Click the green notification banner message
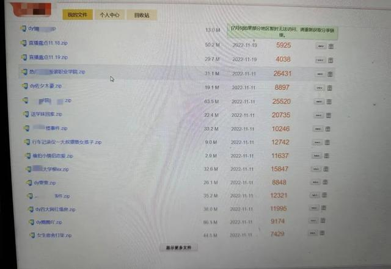Image resolution: width=391 pixels, height=269 pixels. [282, 32]
